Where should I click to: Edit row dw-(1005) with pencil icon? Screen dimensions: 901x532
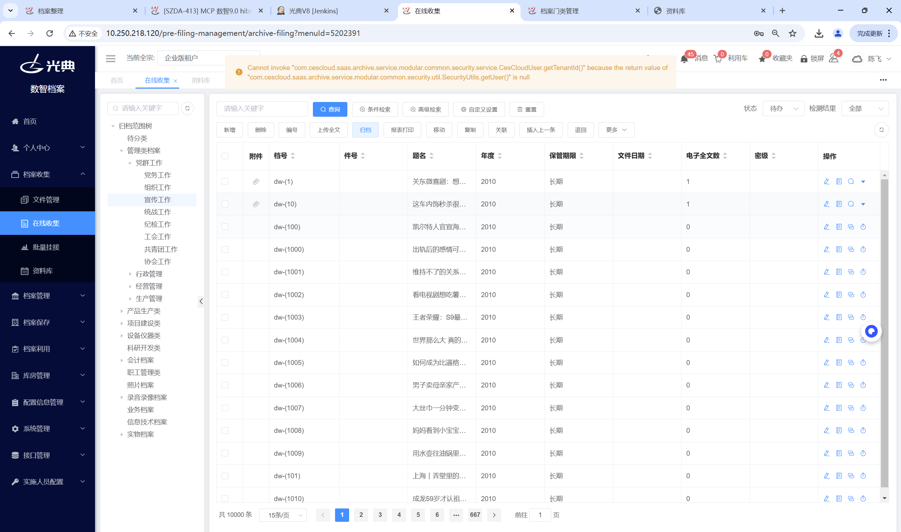827,363
